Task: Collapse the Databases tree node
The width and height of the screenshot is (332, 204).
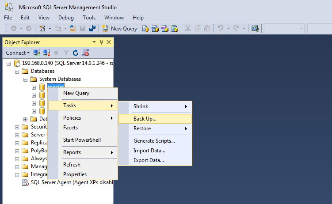Action: pyautogui.click(x=17, y=71)
